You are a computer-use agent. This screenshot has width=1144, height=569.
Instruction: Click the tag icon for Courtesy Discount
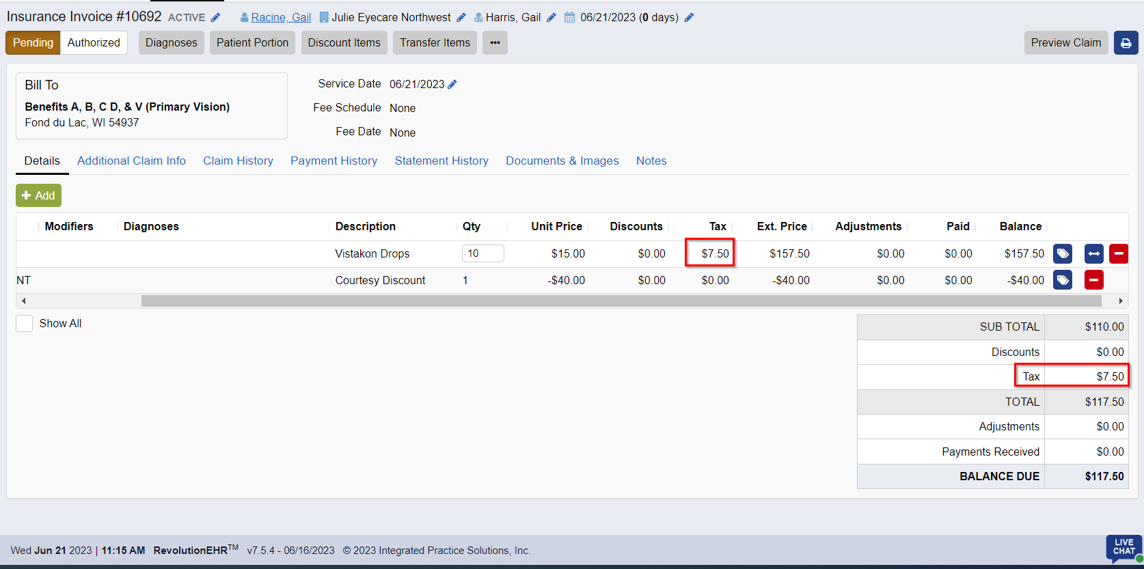click(x=1063, y=280)
